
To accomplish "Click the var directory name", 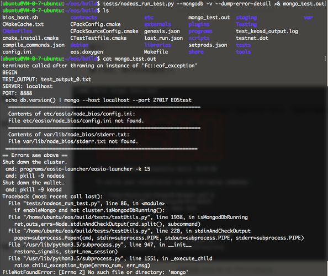I will click(308, 18).
